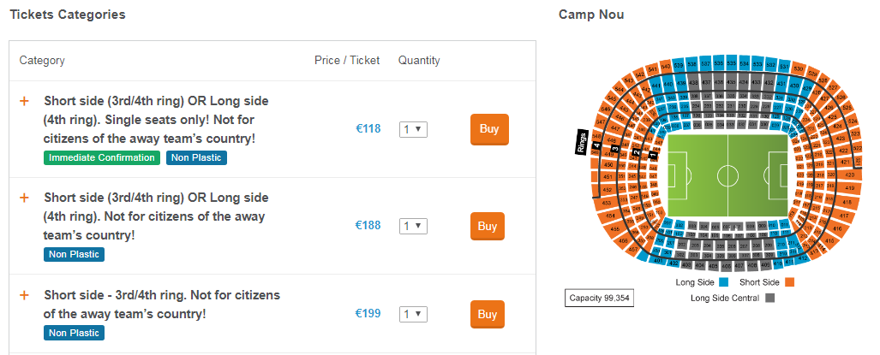Buy the €118 single seats ticket
The width and height of the screenshot is (880, 355).
tap(488, 129)
